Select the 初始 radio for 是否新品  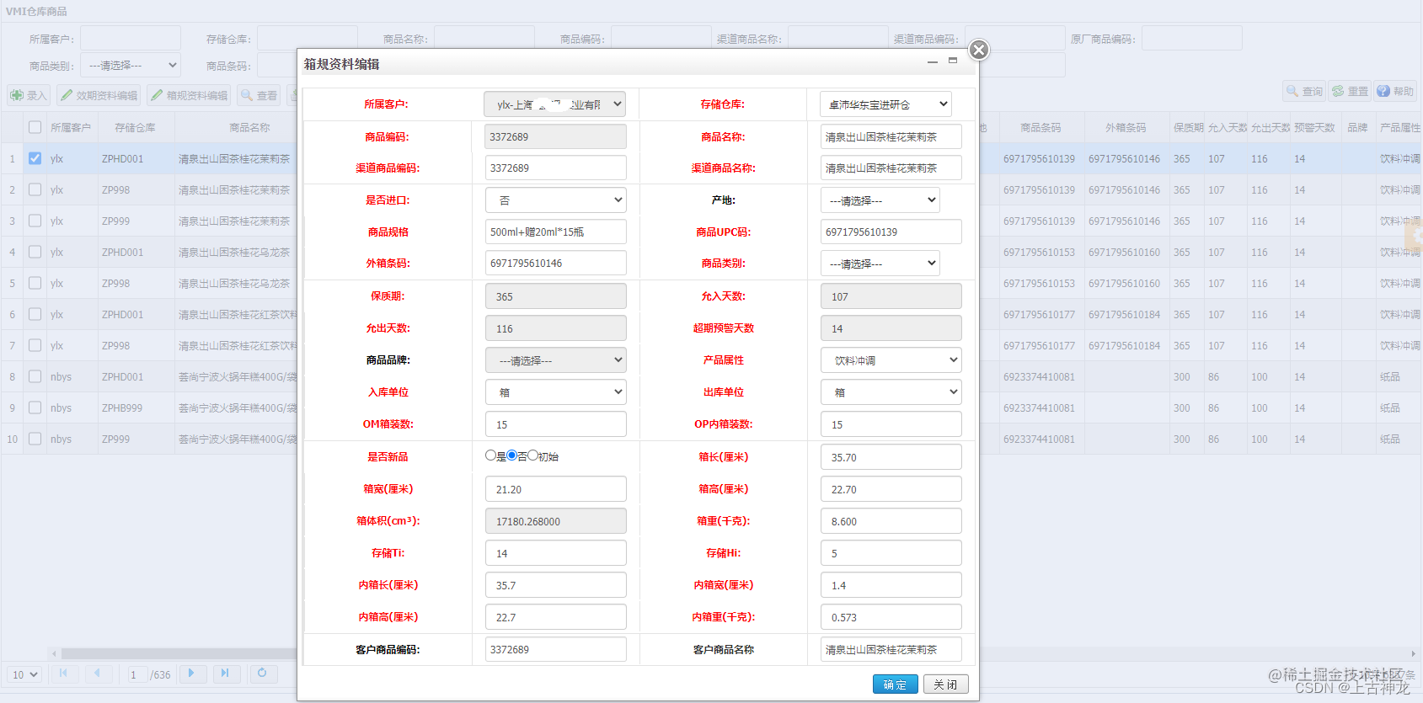(532, 455)
